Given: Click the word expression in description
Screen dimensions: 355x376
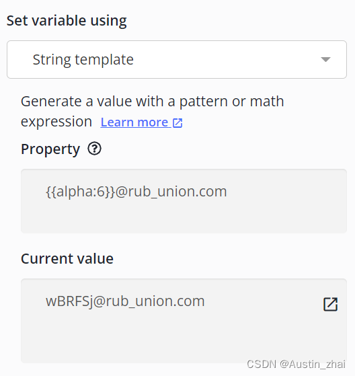Looking at the screenshot, I should 56,122.
